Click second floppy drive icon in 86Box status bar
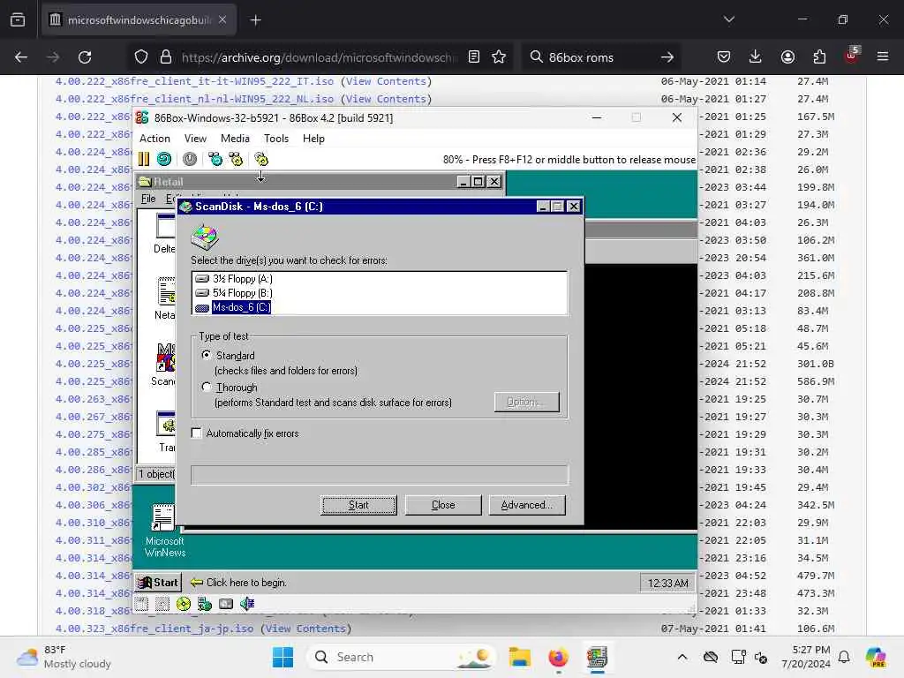This screenshot has width=904, height=678. click(x=162, y=604)
